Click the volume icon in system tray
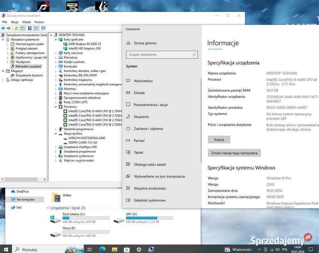Image resolution: width=319 pixels, height=253 pixels. pos(277,249)
